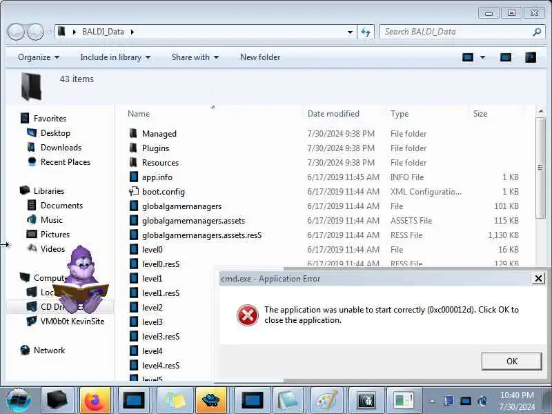Click the search magnifier icon

(537, 32)
